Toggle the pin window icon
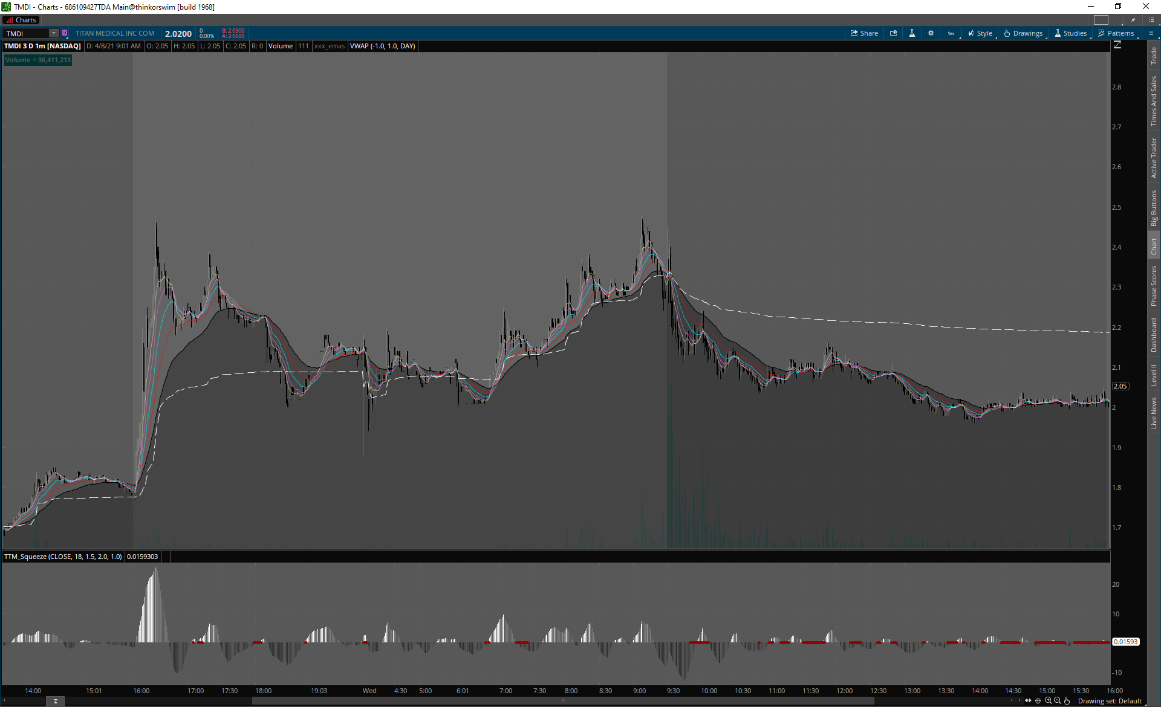Viewport: 1161px width, 707px height. coord(1133,20)
